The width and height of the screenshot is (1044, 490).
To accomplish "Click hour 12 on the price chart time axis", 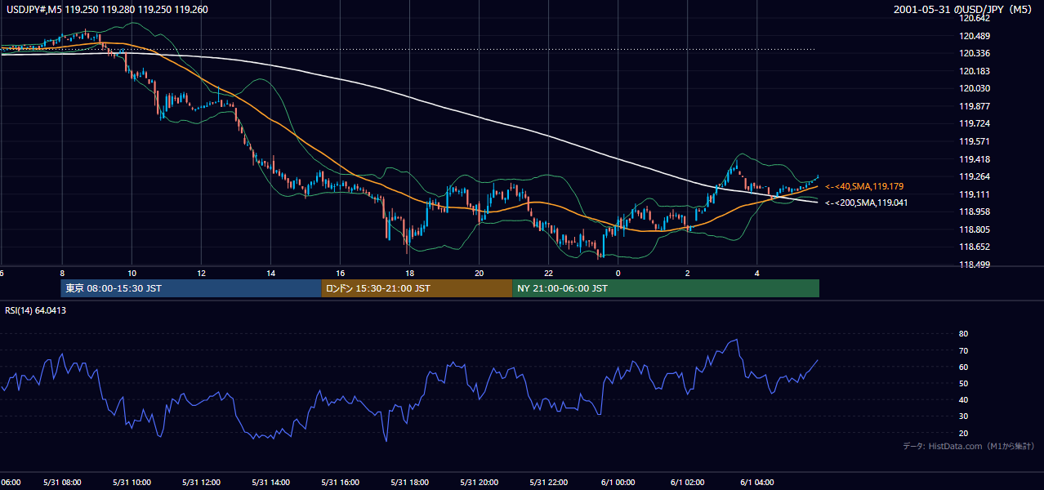I will 201,273.
